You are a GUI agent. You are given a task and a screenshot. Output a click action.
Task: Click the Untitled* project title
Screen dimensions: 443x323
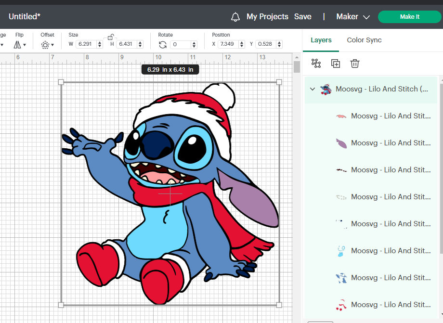25,17
